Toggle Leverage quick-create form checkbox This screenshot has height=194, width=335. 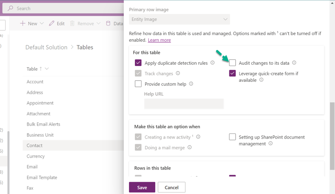point(233,73)
